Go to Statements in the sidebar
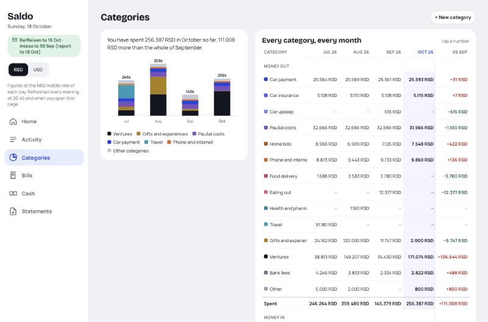Screen dimensions: 488x322 pos(44,211)
